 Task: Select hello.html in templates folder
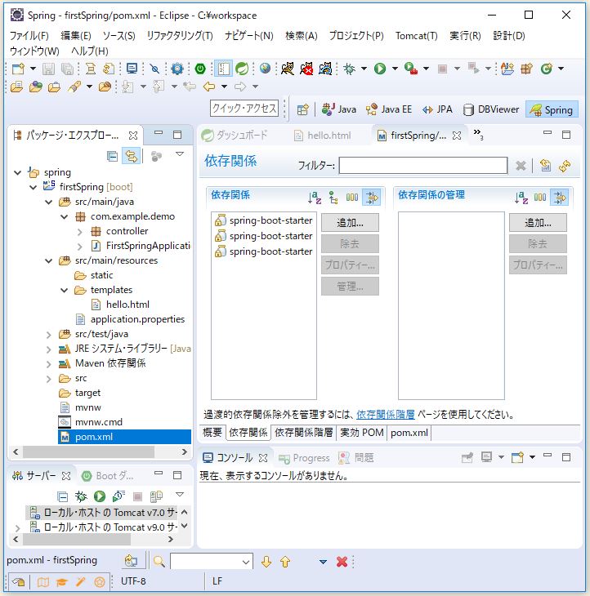[120, 305]
